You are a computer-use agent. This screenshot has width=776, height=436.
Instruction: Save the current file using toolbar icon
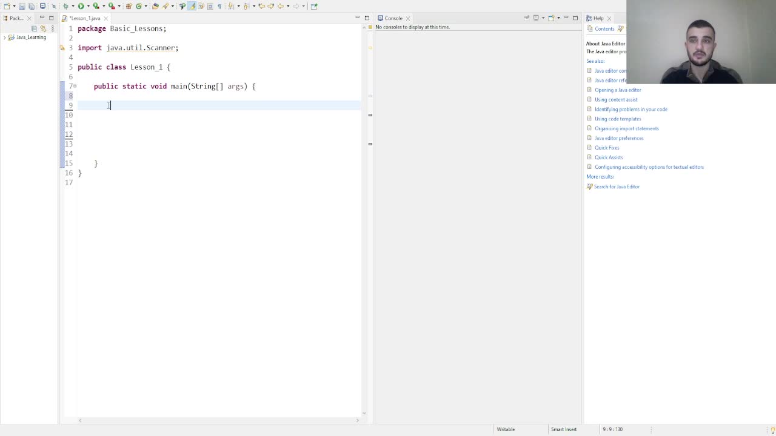[x=22, y=6]
